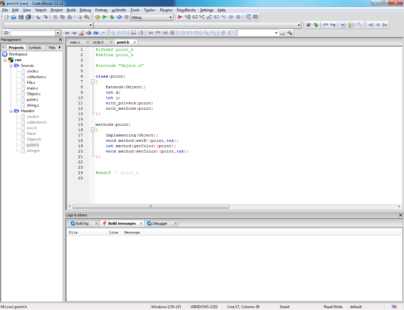Viewport: 404px width, 310px height.
Task: Select collection.c in Sources
Action: pos(36,77)
